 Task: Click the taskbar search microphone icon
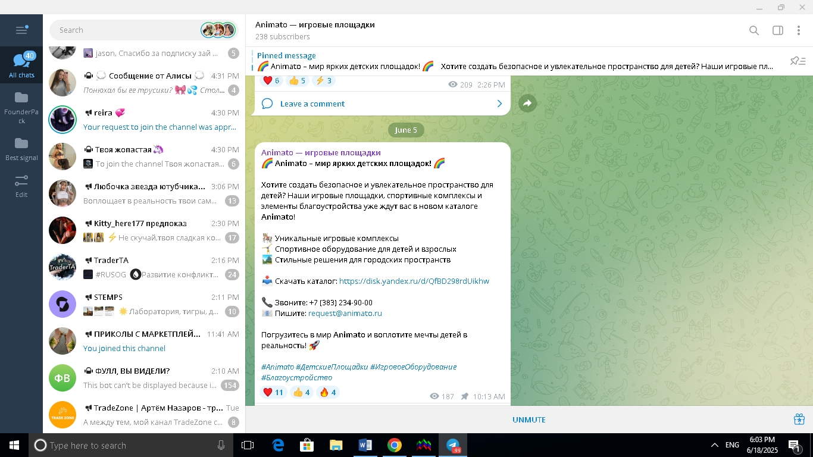click(221, 445)
